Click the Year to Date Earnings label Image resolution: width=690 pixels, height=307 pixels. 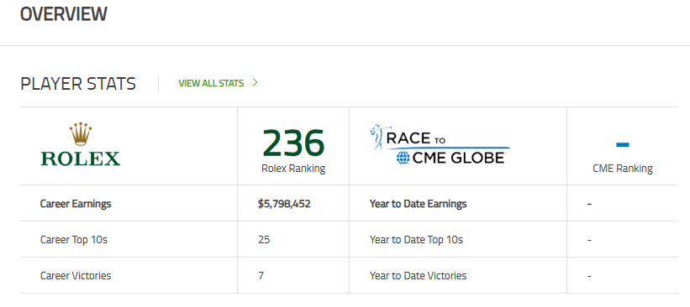coord(418,204)
